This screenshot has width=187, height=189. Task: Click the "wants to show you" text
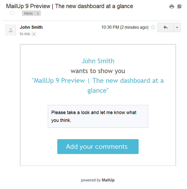pyautogui.click(x=98, y=71)
